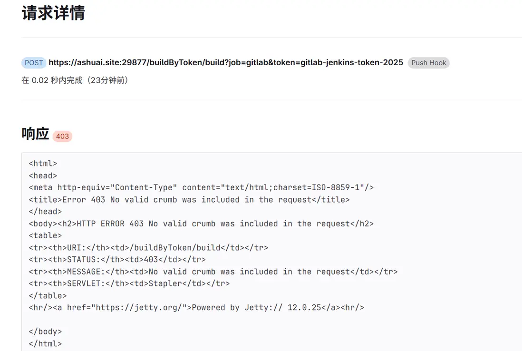Click the opening <head> tag line
Viewport: 522px width, 351px height.
click(x=43, y=175)
